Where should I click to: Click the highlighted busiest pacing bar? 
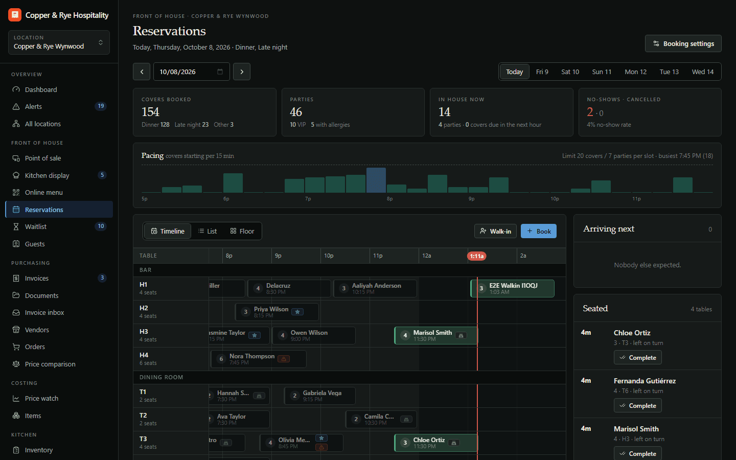tap(376, 180)
